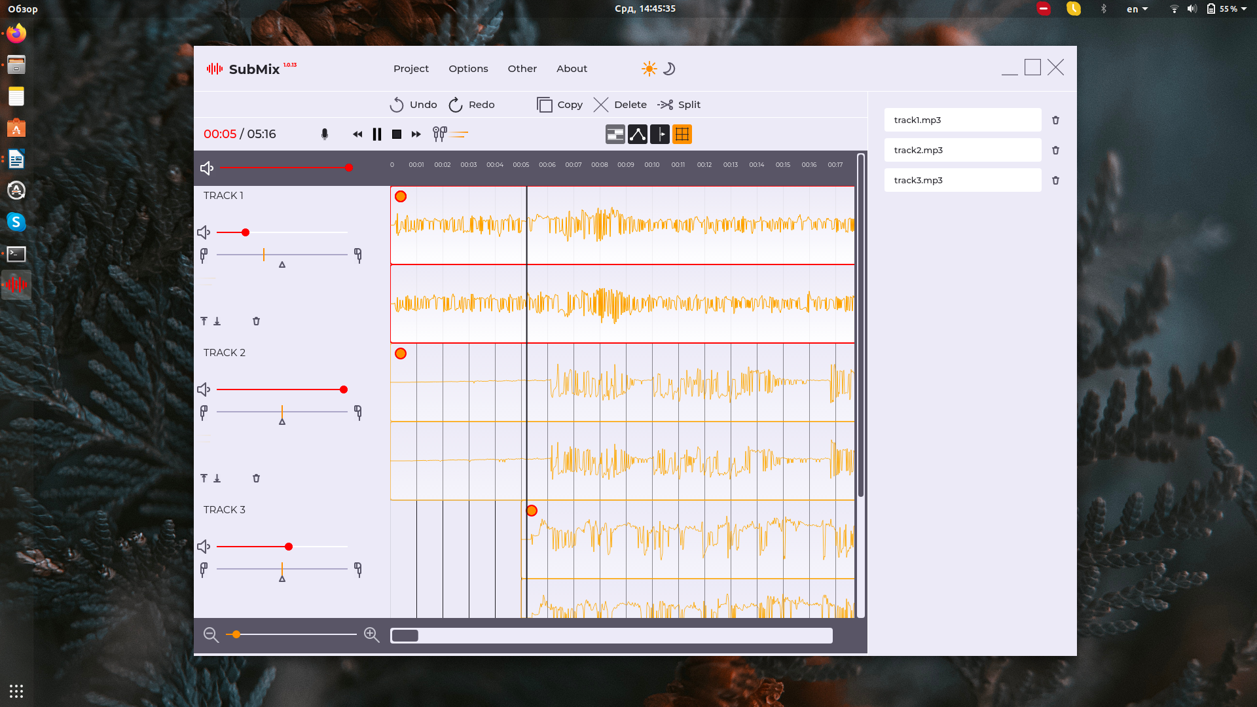The width and height of the screenshot is (1257, 707).
Task: Expand the system battery status menu
Action: tap(1226, 9)
